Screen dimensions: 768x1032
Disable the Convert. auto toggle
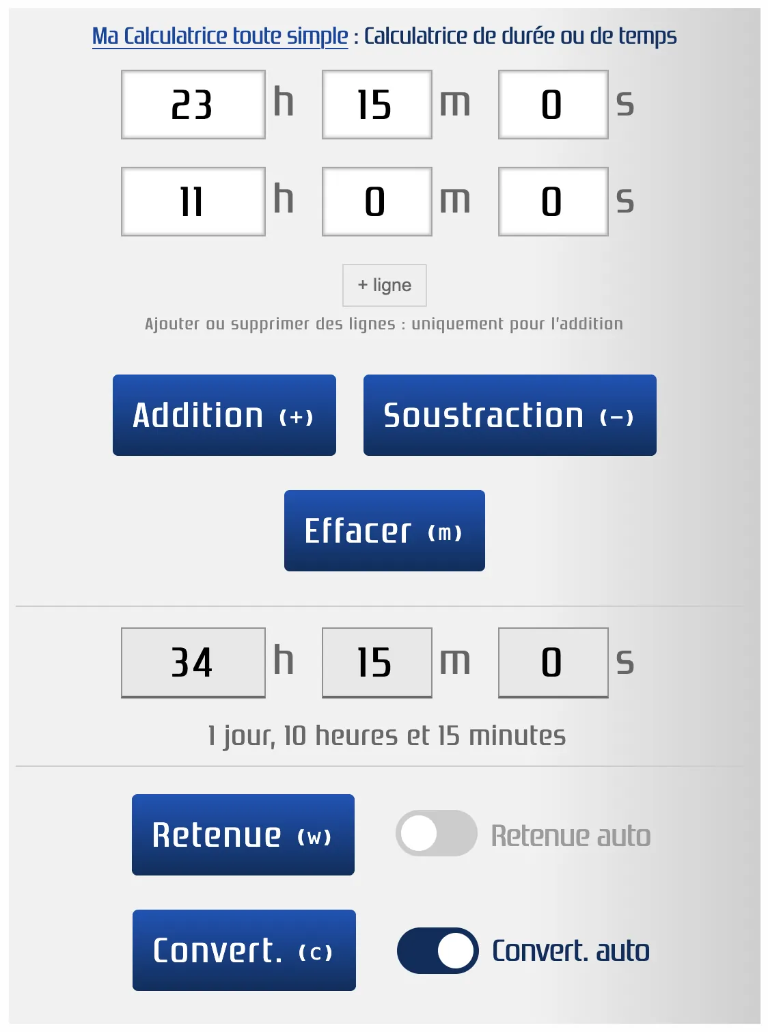(438, 950)
